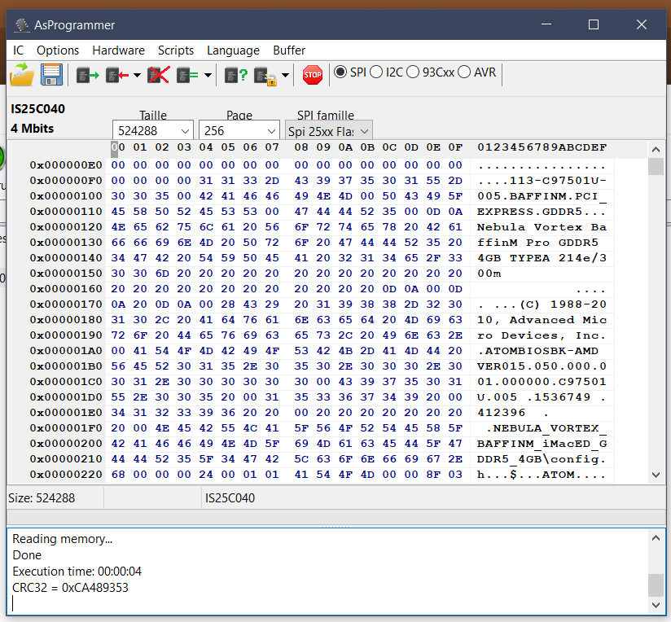Detect chip with question mark icon
This screenshot has width=671, height=622.
[x=236, y=76]
